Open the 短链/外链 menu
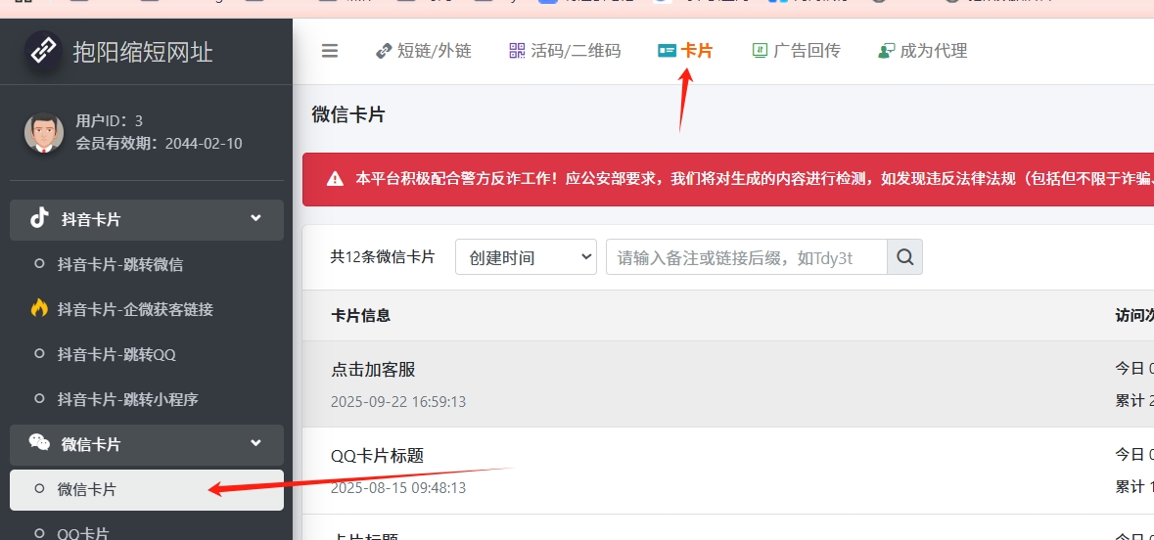This screenshot has height=540, width=1154. click(x=424, y=51)
